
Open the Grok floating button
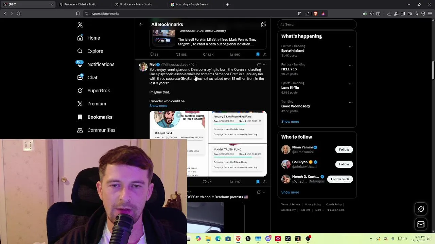coord(421,209)
